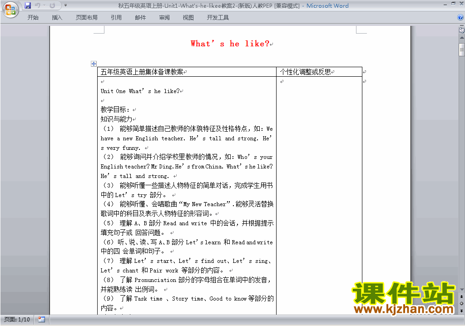The width and height of the screenshot is (465, 326).
Task: Click the text He's tall and strong.
Action: 134,176
